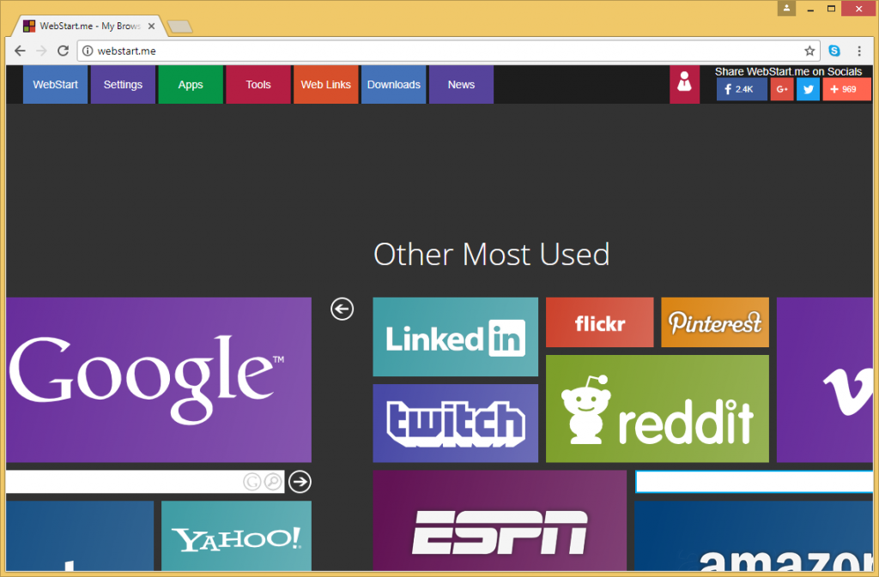Share on Facebook button

(742, 89)
